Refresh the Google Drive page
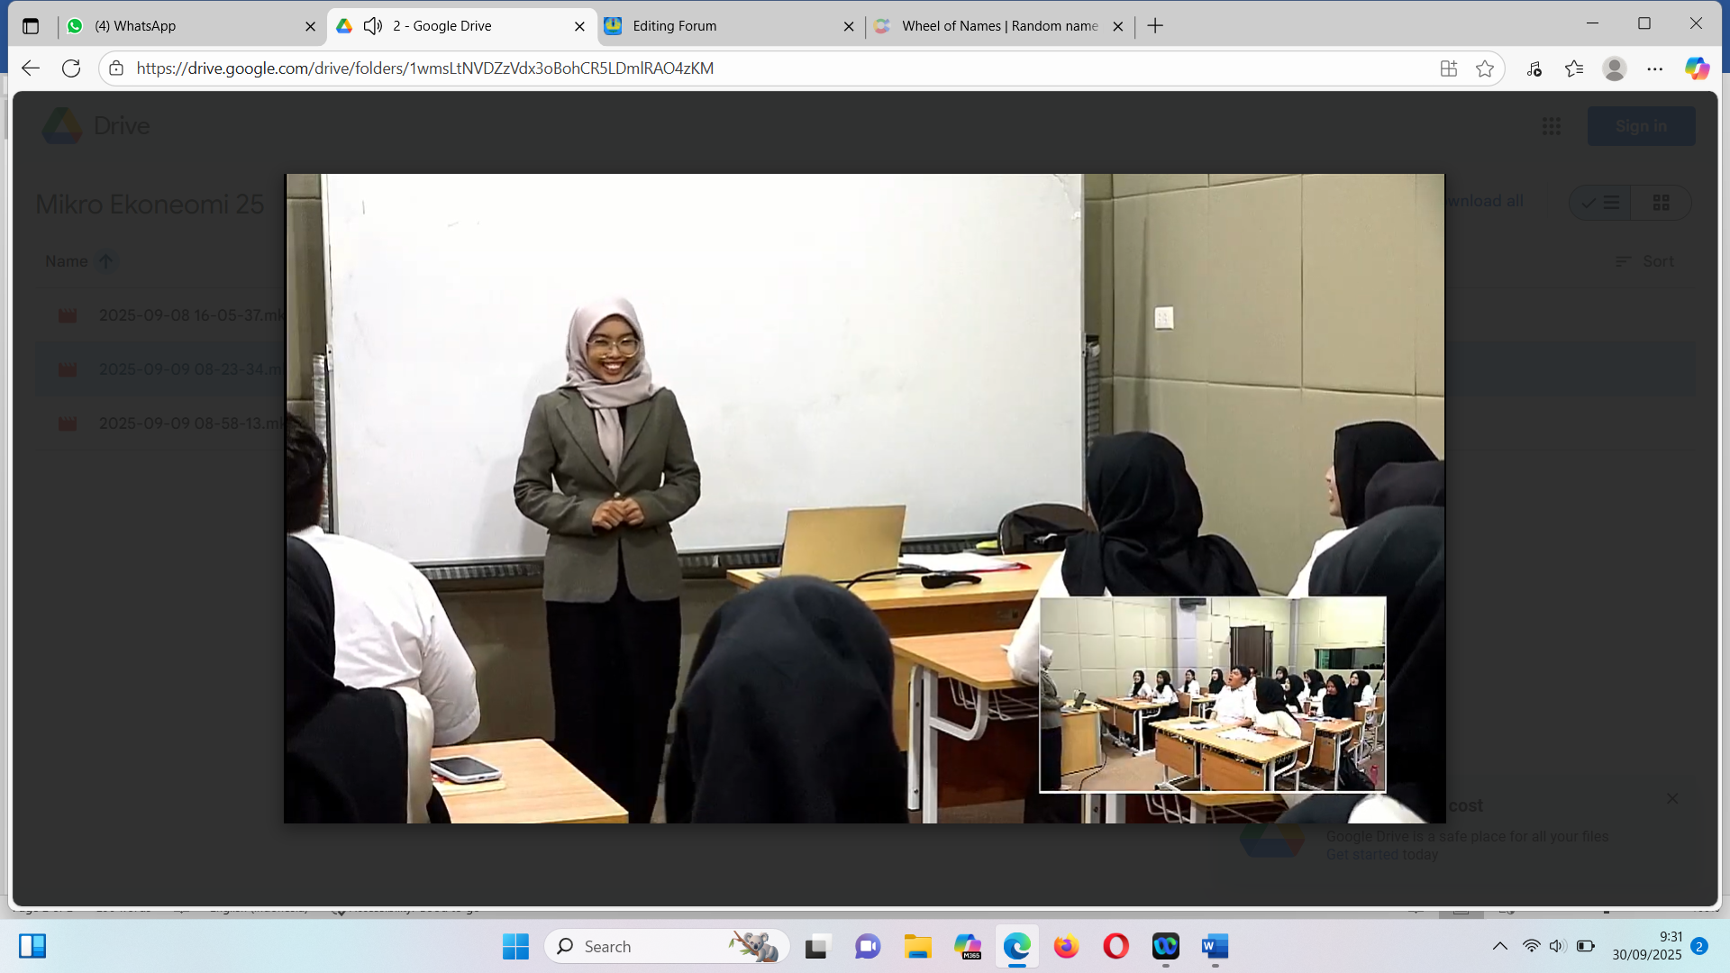This screenshot has height=973, width=1730. pyautogui.click(x=71, y=68)
